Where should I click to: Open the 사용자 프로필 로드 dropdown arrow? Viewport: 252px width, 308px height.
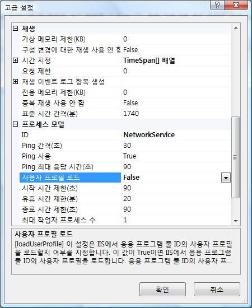226,178
